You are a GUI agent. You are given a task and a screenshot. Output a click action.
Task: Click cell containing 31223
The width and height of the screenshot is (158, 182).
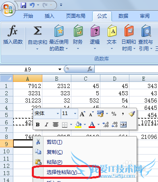click(x=28, y=100)
